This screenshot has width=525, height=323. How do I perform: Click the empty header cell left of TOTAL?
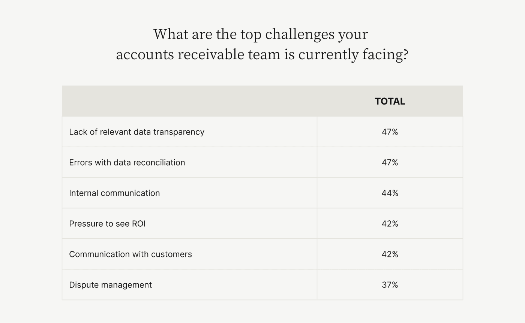point(189,102)
